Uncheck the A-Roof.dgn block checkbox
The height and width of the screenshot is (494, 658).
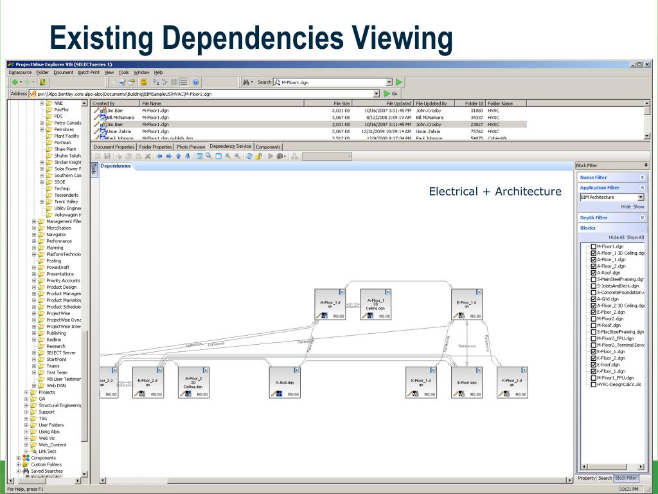pyautogui.click(x=593, y=273)
